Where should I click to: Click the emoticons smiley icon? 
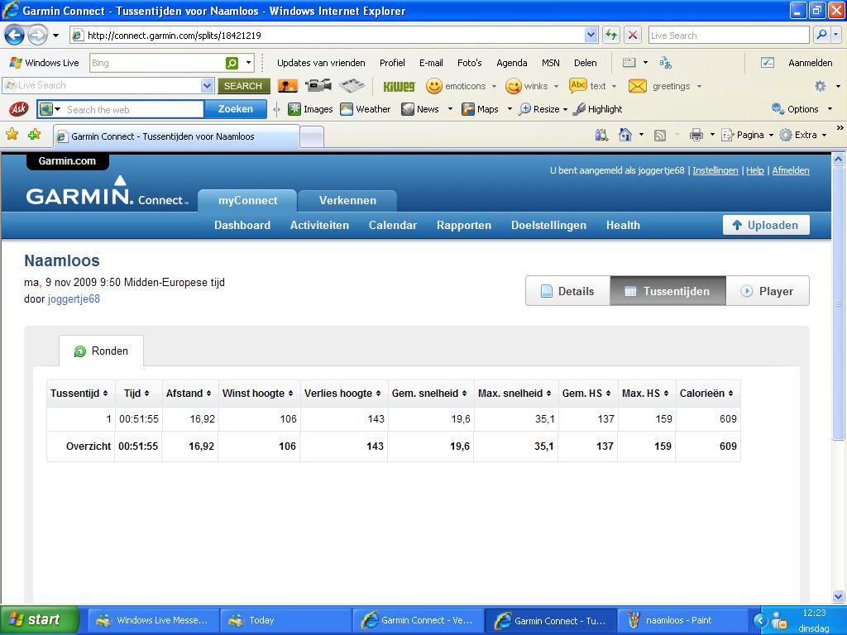pyautogui.click(x=433, y=86)
